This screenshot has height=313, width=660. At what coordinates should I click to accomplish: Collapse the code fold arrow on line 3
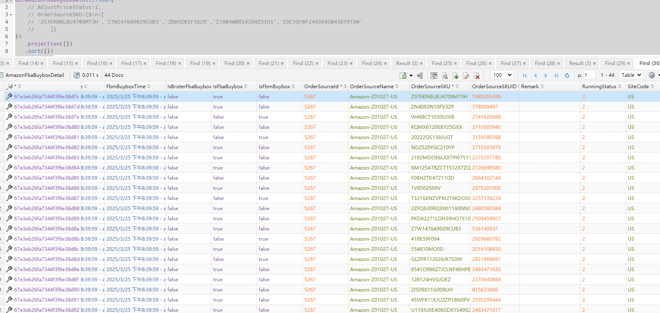pyautogui.click(x=11, y=15)
